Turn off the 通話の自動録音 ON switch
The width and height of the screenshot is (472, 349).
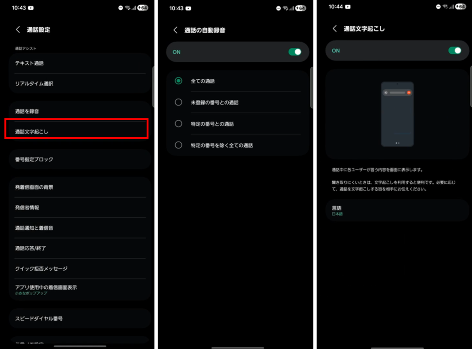point(295,52)
